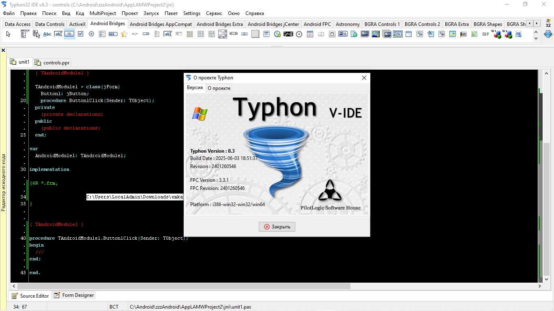Select the GL2 OpenGL cubes component
554x311 pixels.
(507, 34)
